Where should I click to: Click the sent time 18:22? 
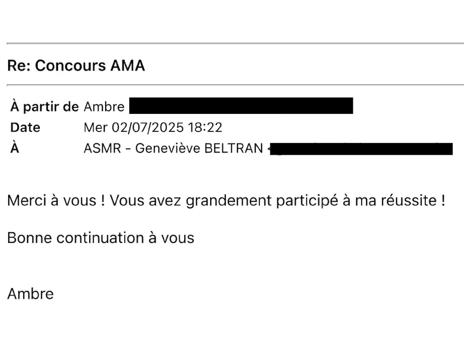tap(205, 128)
